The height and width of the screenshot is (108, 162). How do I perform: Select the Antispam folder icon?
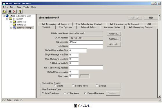[14, 25]
